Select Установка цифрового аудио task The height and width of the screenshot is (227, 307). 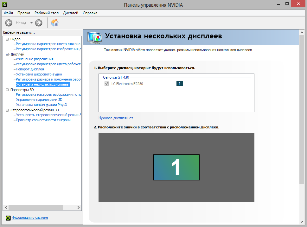39,75
